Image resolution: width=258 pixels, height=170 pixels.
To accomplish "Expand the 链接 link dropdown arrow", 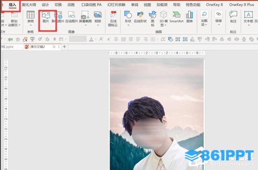I will point(219,25).
